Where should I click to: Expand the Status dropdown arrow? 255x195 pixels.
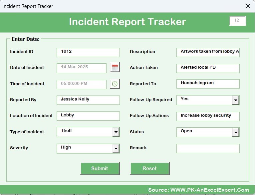[x=236, y=132]
